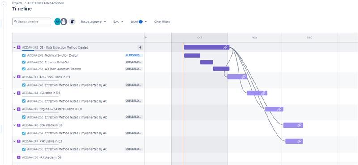Click epic icon of ADDAA-246
The image size is (358, 165).
(19, 125)
